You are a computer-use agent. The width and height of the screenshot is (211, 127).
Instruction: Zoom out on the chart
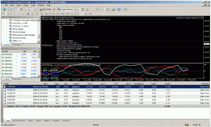click(x=97, y=9)
